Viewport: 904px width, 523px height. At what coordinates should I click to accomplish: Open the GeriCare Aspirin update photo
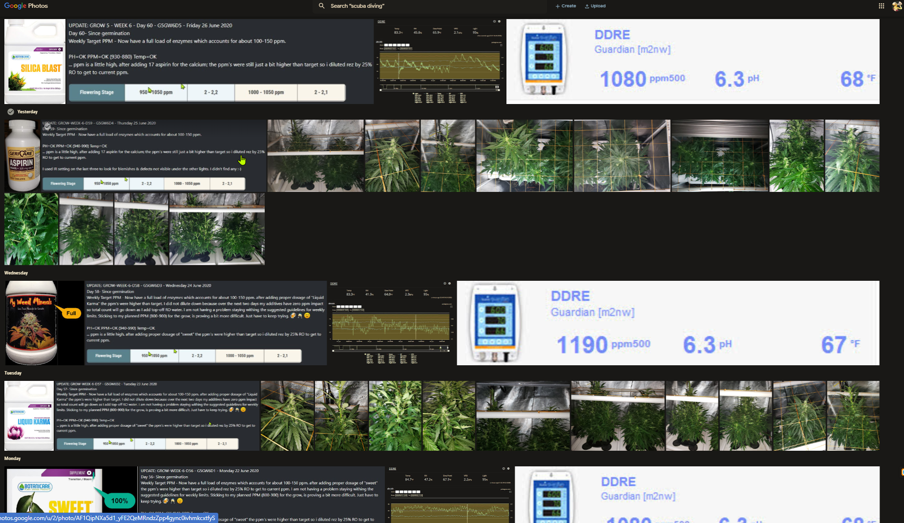pyautogui.click(x=135, y=156)
